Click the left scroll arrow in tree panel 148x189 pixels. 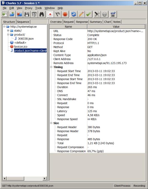click(x=4, y=178)
